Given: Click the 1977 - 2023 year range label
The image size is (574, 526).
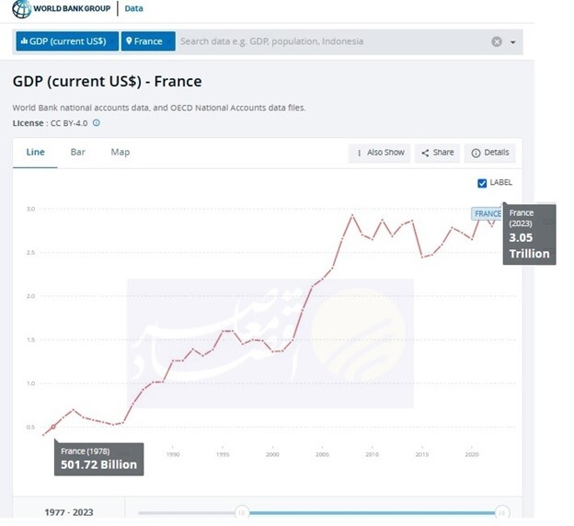Looking at the screenshot, I should [69, 512].
